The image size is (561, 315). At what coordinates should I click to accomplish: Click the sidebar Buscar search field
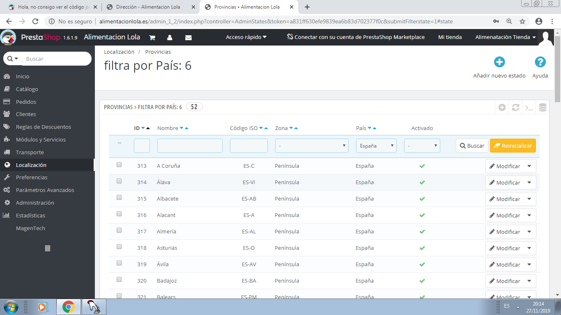coord(57,59)
